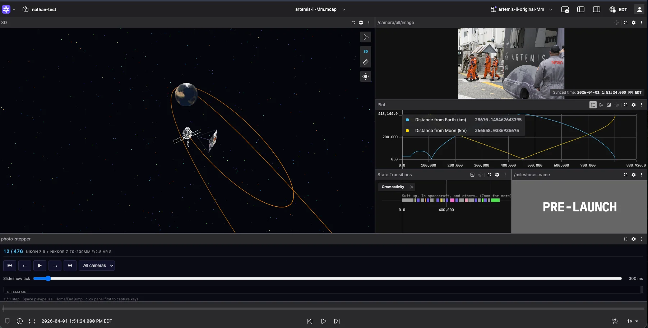Open photo-stepper more options menu
Image resolution: width=648 pixels, height=328 pixels.
[642, 239]
